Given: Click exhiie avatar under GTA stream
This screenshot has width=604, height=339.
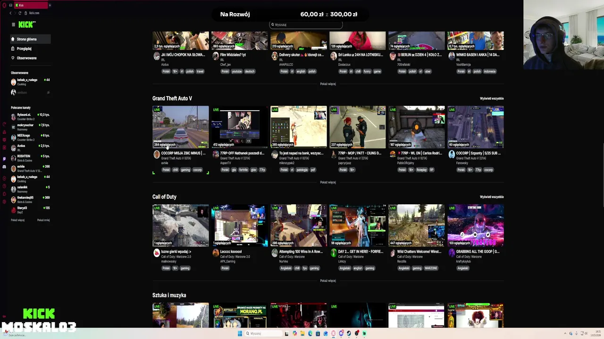Looking at the screenshot, I should pos(157,154).
